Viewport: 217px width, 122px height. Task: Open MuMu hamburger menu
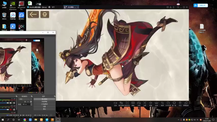(x=174, y=7)
